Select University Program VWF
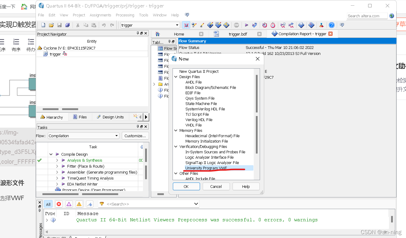406x238 pixels. point(206,168)
